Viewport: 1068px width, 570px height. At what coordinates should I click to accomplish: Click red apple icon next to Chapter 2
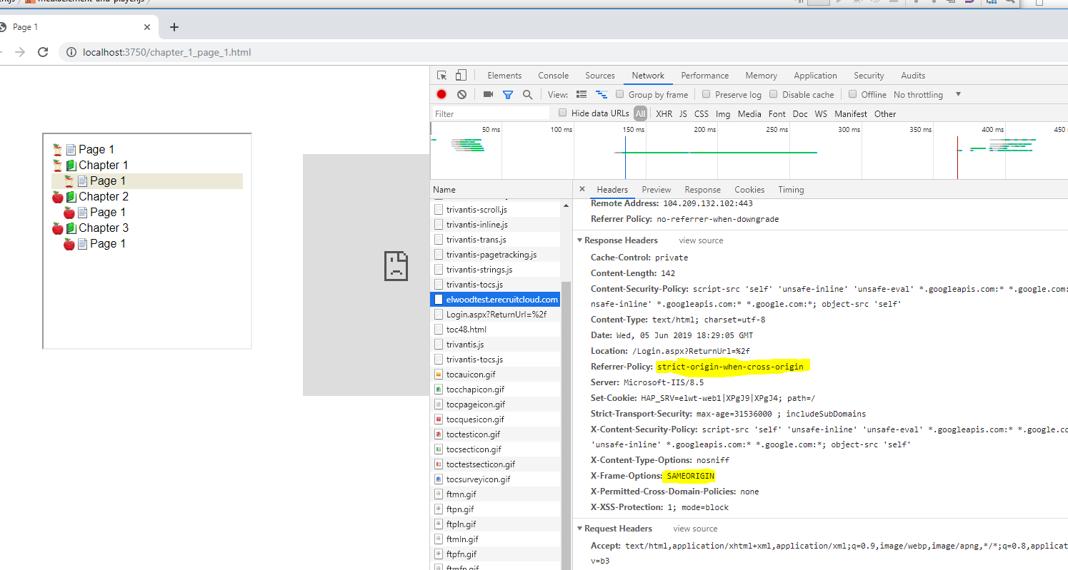pos(58,197)
